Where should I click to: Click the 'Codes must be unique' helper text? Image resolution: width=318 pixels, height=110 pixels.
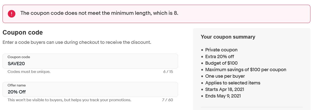[29, 72]
